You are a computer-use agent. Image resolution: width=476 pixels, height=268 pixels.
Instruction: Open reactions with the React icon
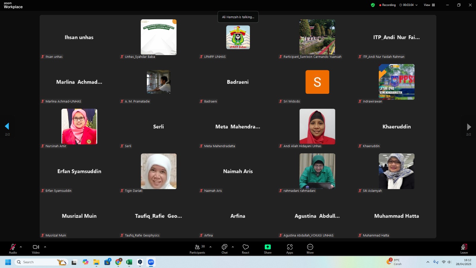click(x=245, y=249)
